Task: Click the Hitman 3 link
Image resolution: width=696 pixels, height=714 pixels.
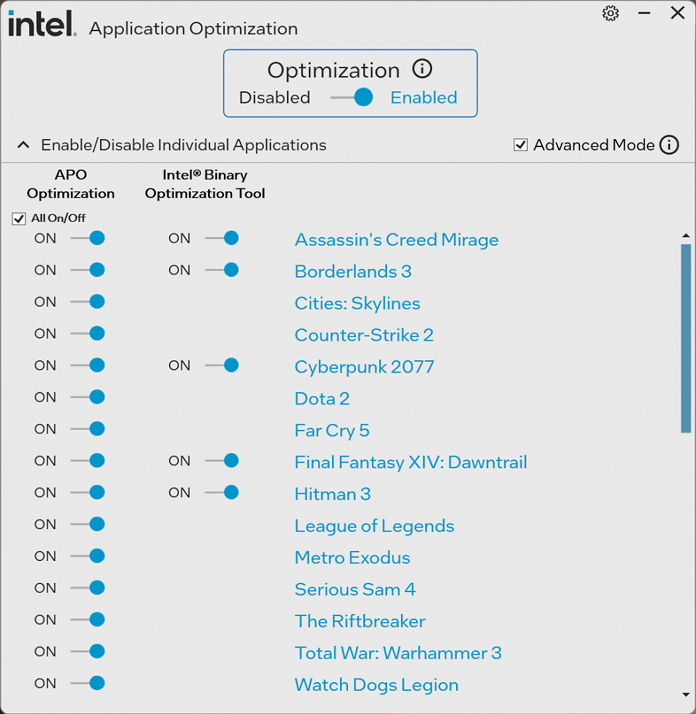Action: 333,494
